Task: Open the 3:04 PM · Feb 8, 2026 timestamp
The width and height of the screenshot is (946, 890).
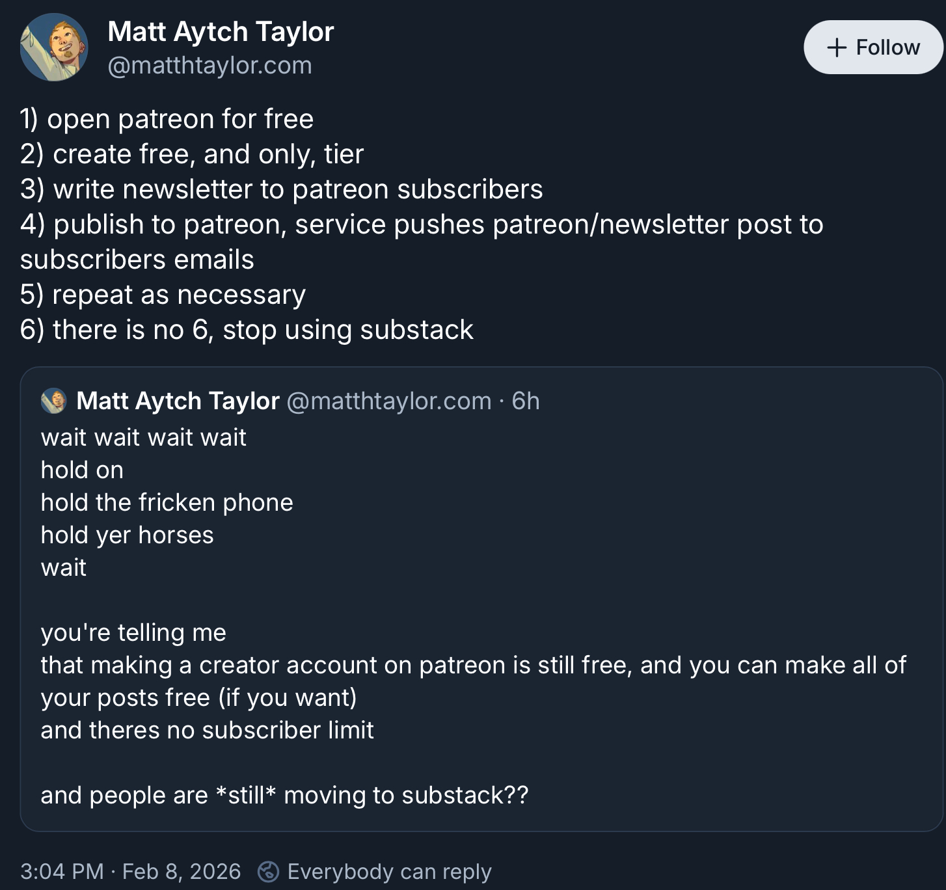Action: point(130,871)
